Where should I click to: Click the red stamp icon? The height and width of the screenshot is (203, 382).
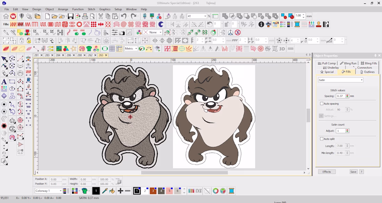[x=318, y=24]
